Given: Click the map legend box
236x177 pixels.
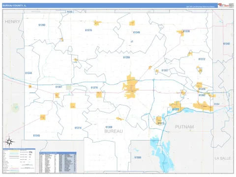Looking at the screenshot, I should (19, 161).
